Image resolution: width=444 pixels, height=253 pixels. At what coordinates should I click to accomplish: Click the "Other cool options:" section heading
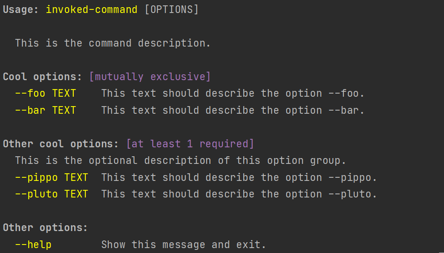coord(61,144)
